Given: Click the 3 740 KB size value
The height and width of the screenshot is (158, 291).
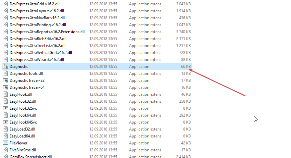Looking at the screenshot, I should coord(183,32).
